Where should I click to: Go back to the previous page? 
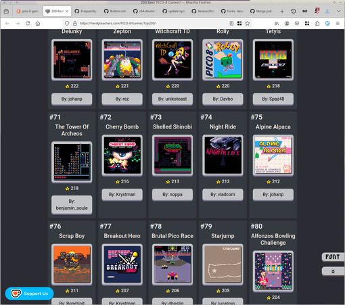pos(7,23)
